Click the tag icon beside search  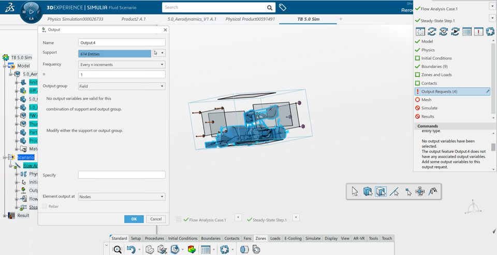(x=283, y=7)
